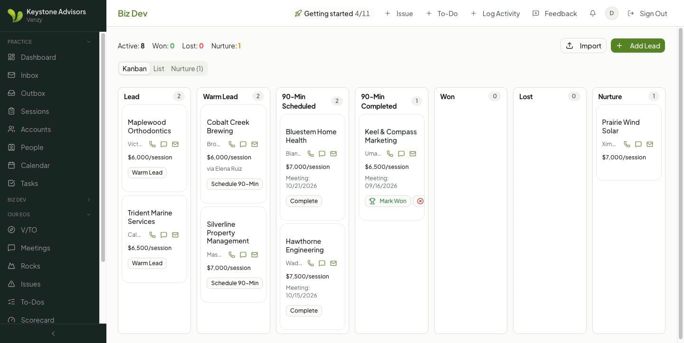
Task: Collapse the Practice section chevron
Action: click(89, 42)
